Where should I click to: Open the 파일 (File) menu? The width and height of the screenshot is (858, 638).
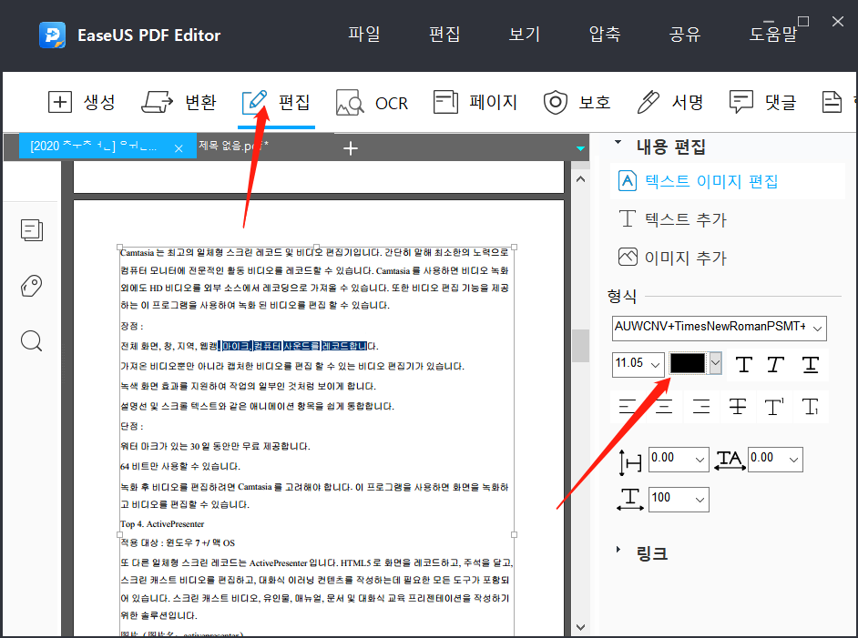[363, 33]
